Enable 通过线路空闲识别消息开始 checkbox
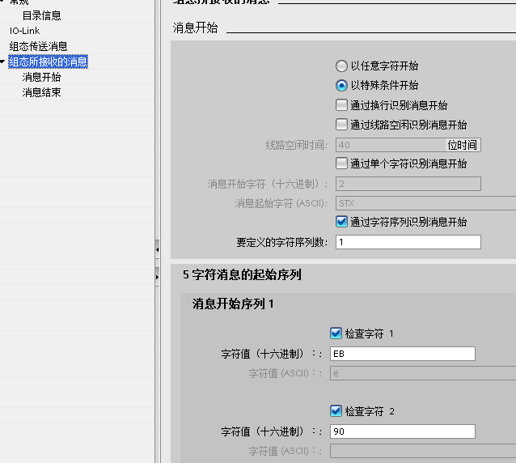516x463 pixels. coord(341,125)
